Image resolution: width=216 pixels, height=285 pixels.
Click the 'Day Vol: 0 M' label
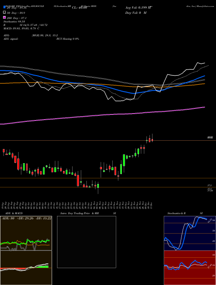click(x=136, y=13)
